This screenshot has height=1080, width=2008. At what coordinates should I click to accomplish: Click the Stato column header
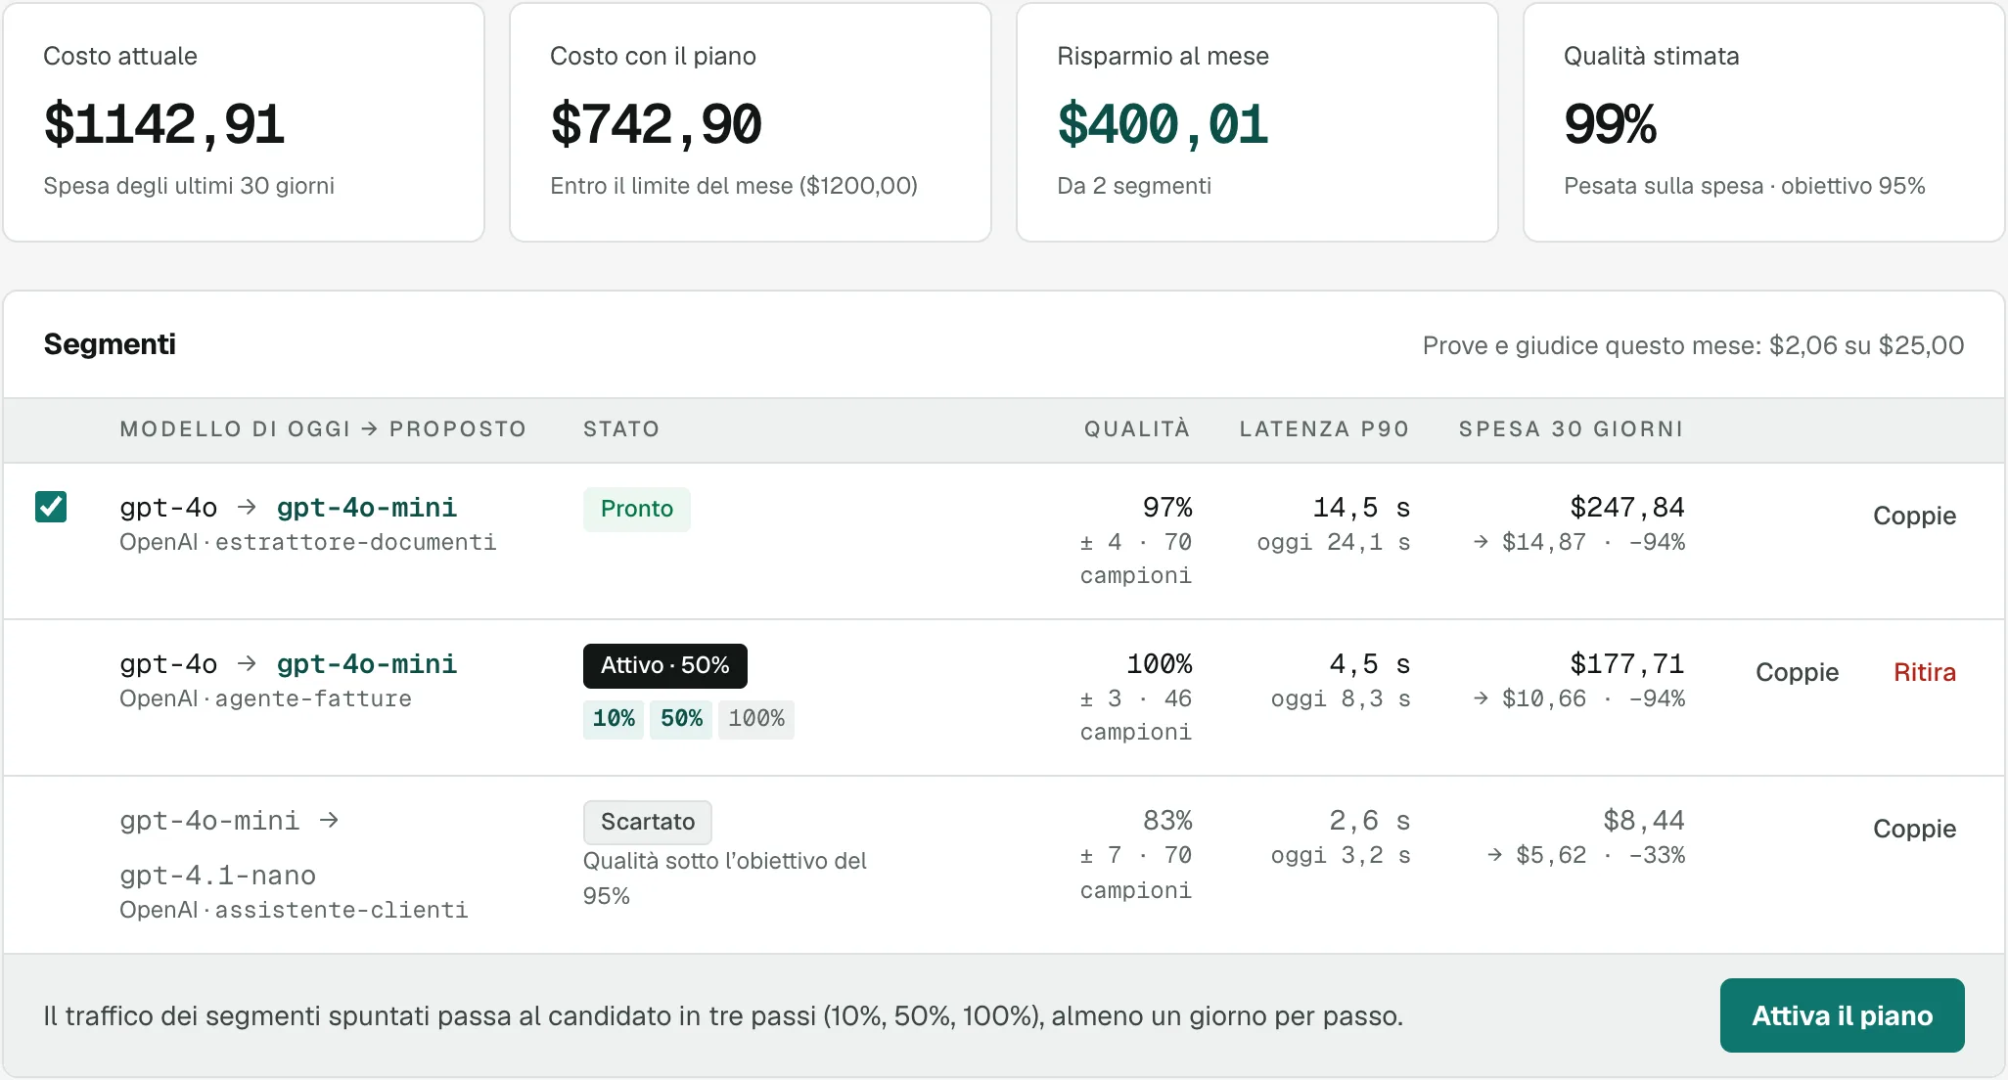coord(621,428)
